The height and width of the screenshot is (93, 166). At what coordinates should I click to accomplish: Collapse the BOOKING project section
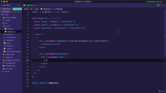pos(6,12)
